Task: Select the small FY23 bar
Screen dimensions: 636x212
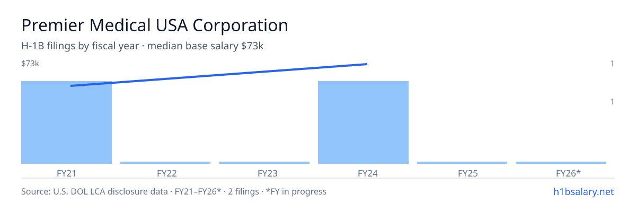Action: (264, 163)
